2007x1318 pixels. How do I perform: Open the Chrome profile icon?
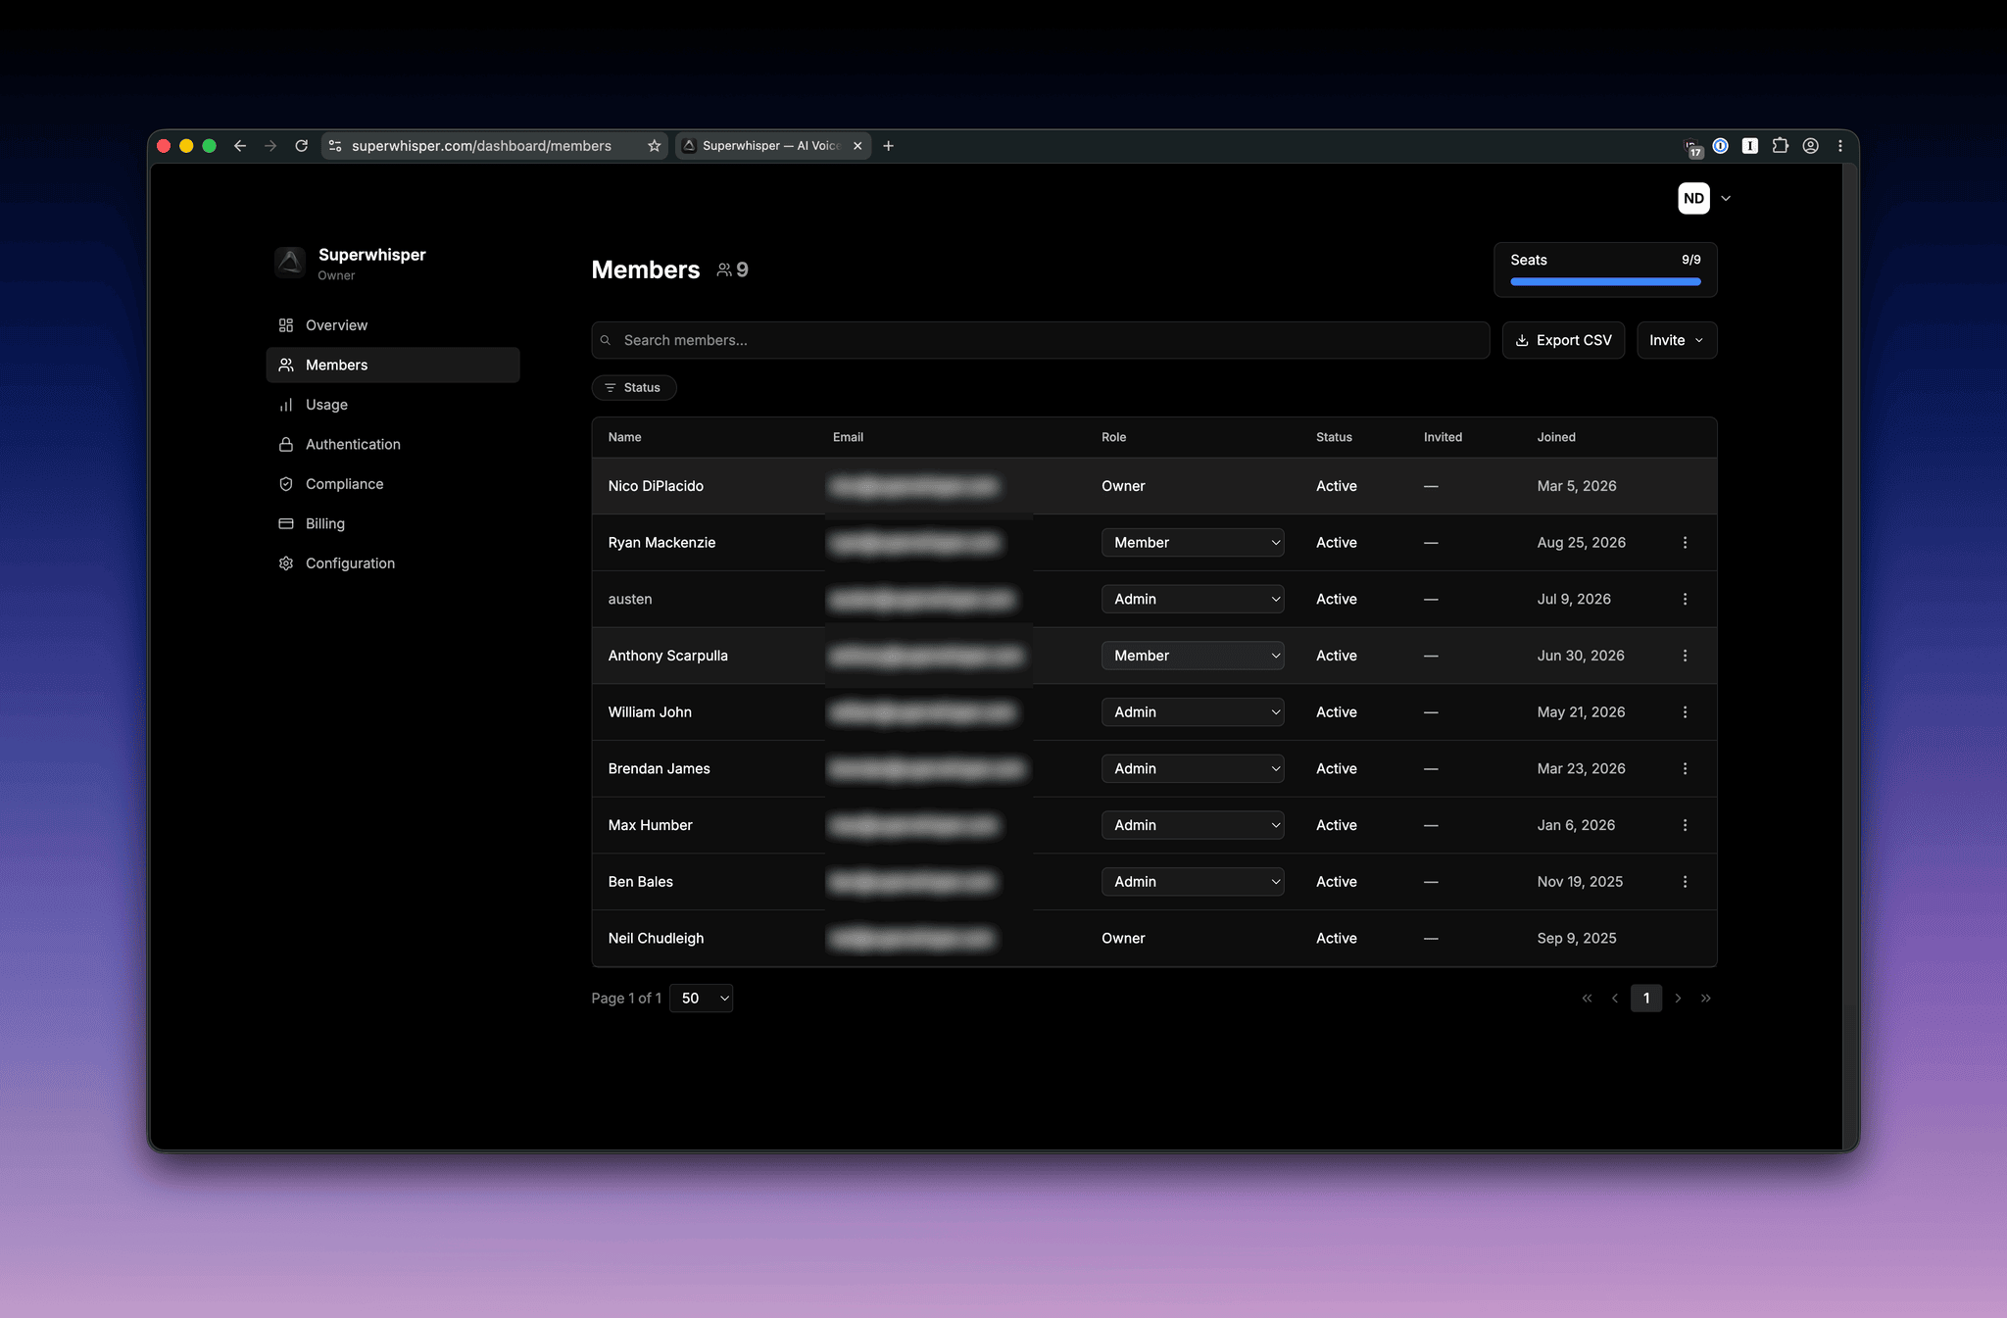pos(1811,146)
